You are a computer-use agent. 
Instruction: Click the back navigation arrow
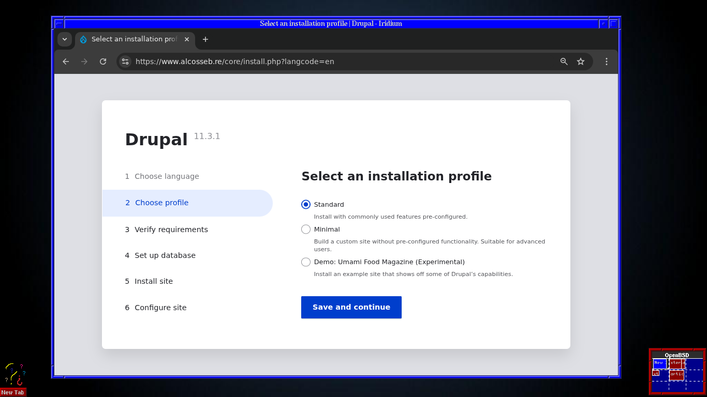[x=65, y=61]
